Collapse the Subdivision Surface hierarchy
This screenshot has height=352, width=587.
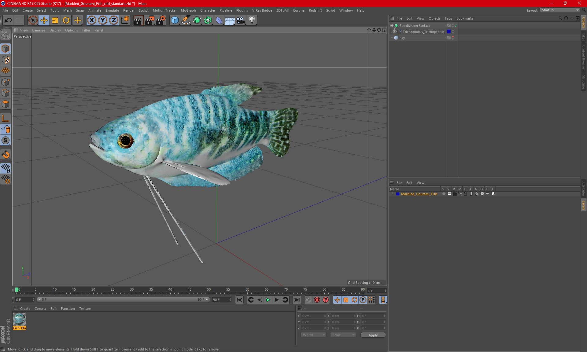click(391, 26)
